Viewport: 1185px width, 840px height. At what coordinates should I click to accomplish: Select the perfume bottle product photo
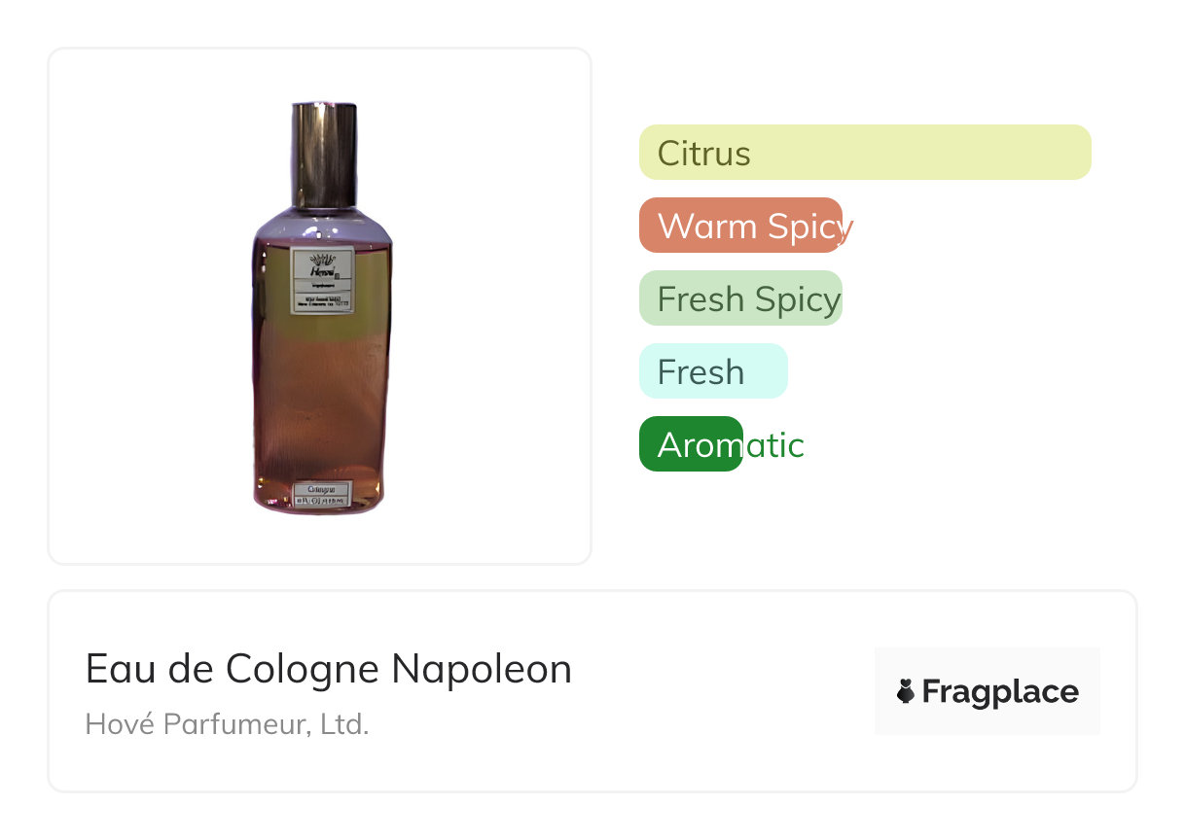pos(322,307)
